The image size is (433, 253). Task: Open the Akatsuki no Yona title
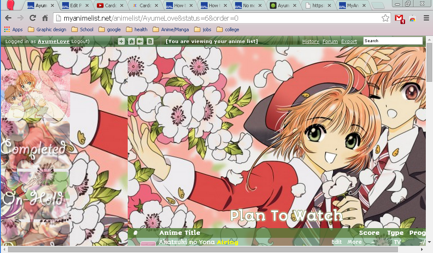pos(186,242)
